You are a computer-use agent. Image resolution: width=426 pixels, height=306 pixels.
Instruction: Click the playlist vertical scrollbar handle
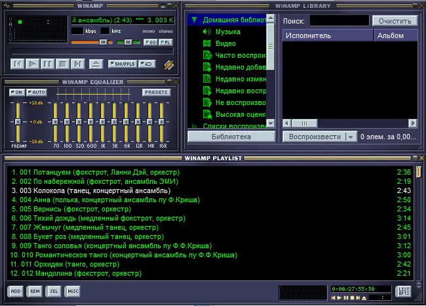click(419, 172)
